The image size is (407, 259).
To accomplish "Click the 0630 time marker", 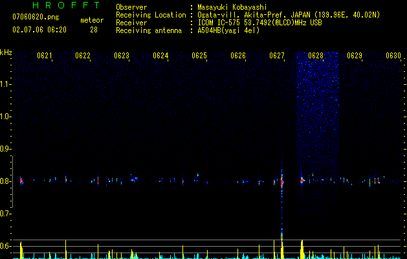I will (x=393, y=56).
